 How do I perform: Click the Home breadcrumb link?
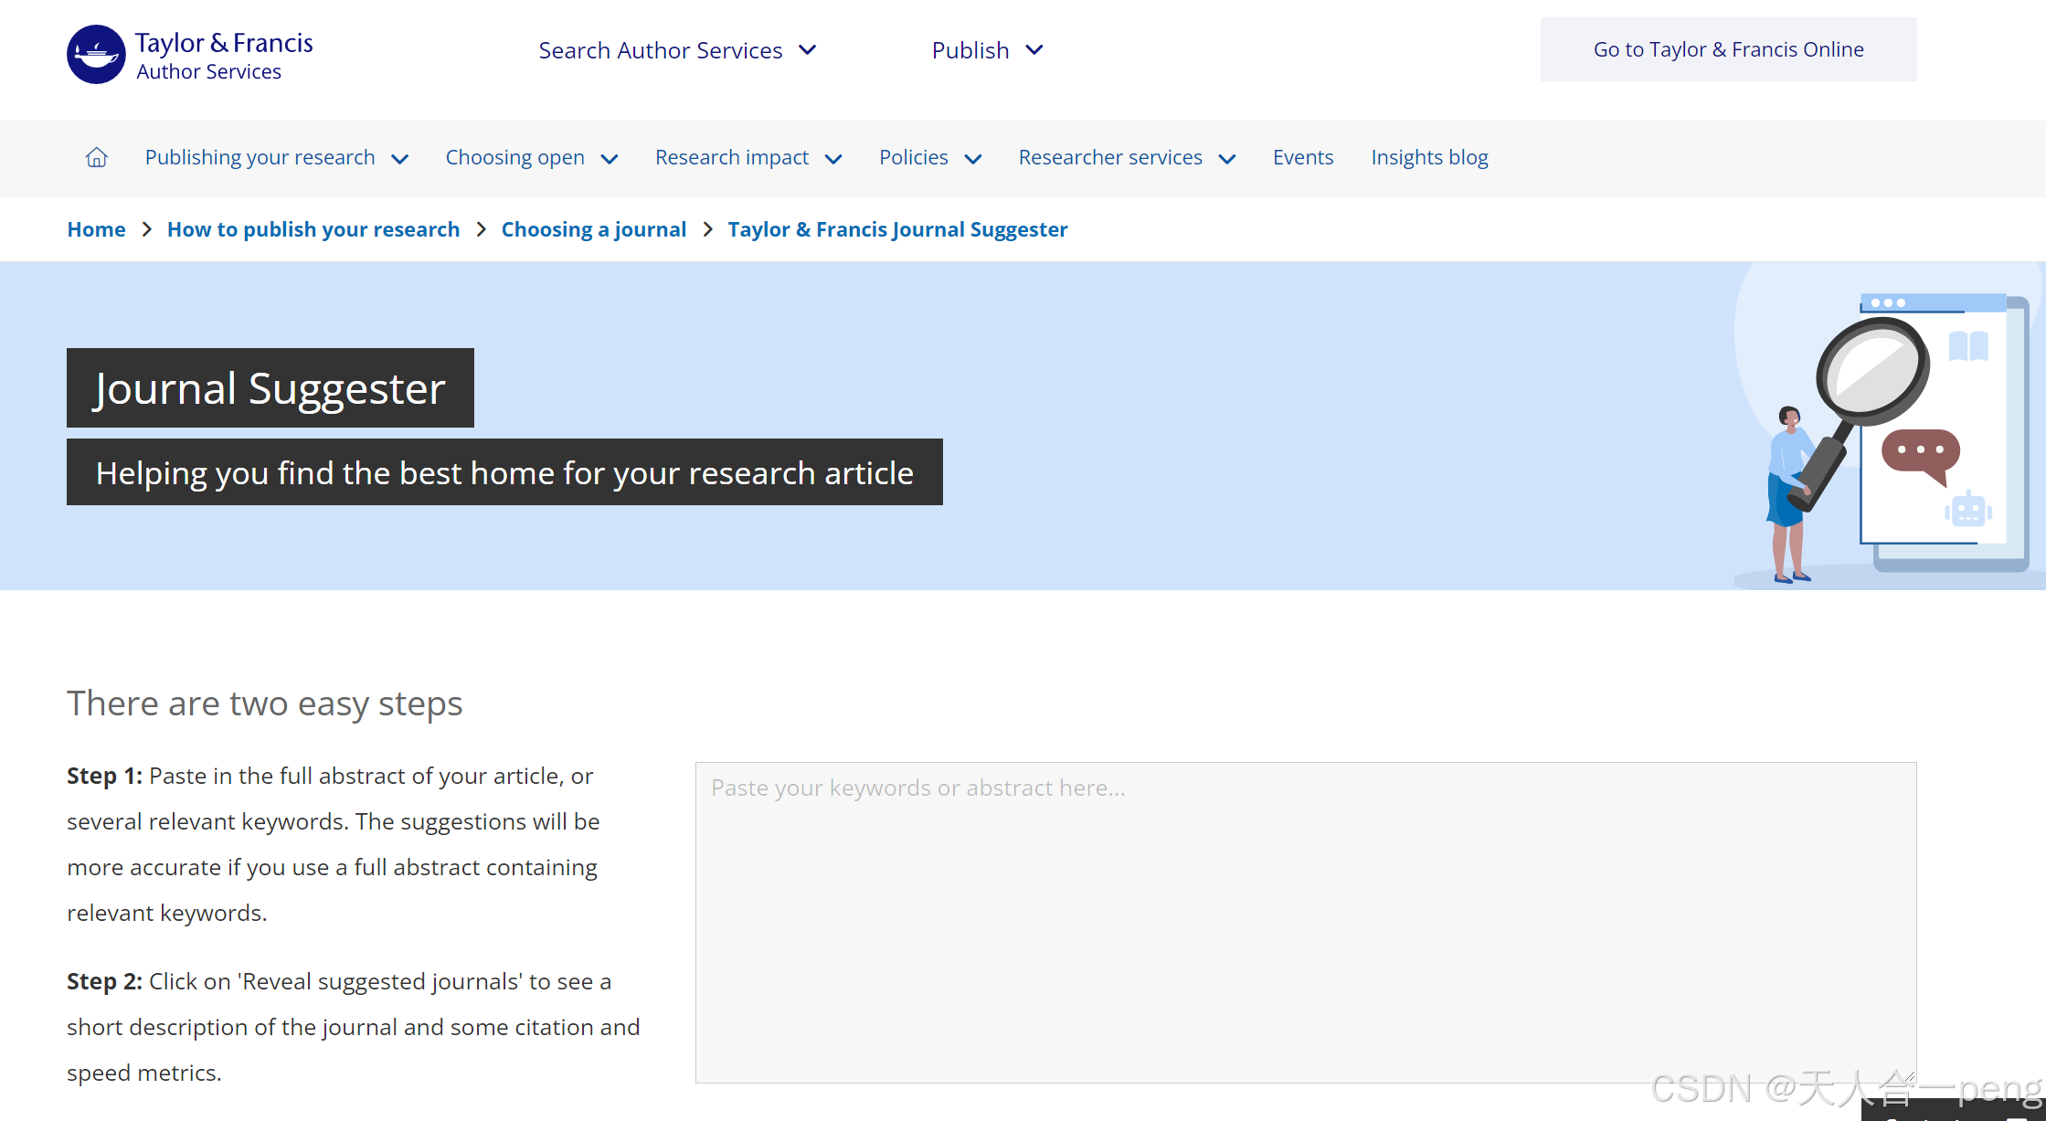point(96,229)
